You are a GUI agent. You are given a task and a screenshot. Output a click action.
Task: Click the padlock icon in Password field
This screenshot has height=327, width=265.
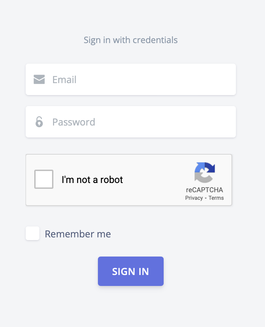tap(39, 122)
